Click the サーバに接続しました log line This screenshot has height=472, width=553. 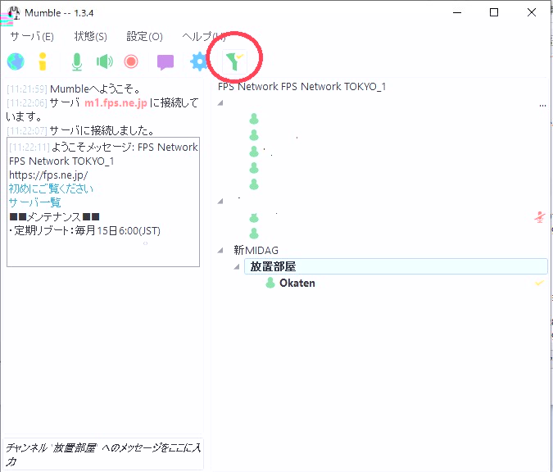(x=80, y=131)
